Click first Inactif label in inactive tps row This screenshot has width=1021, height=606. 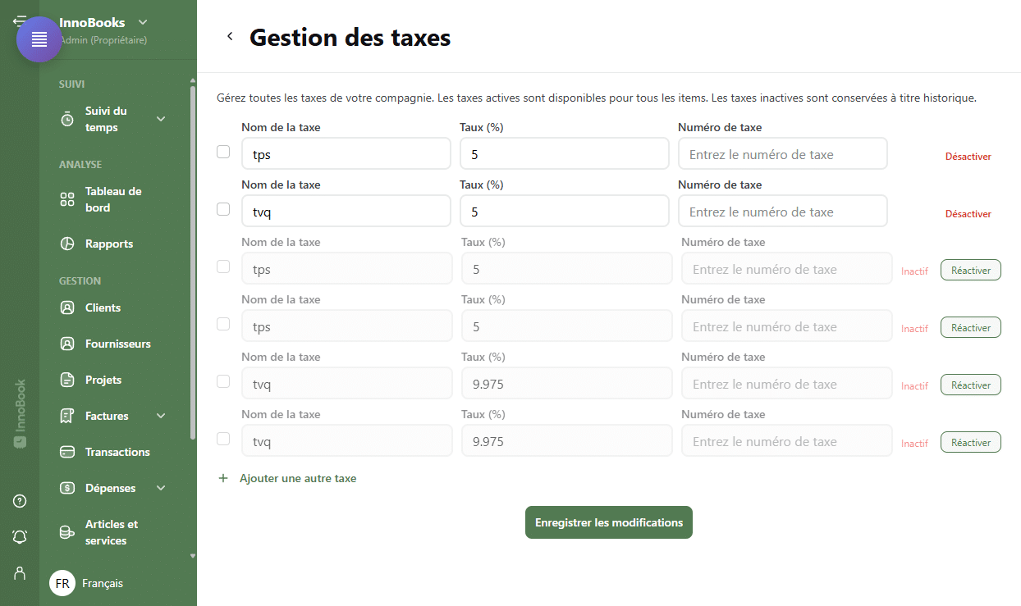coord(914,271)
